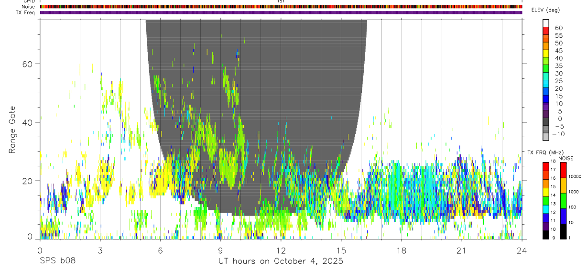Click the NOISE legend title
Screen dimensions: 587x271
point(566,158)
